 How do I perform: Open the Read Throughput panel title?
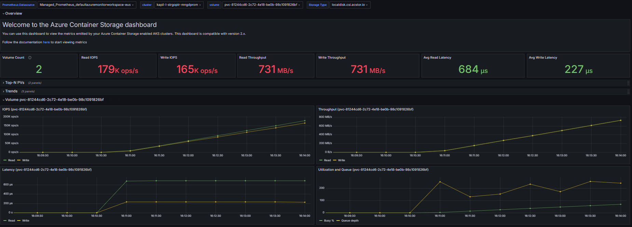coord(252,58)
